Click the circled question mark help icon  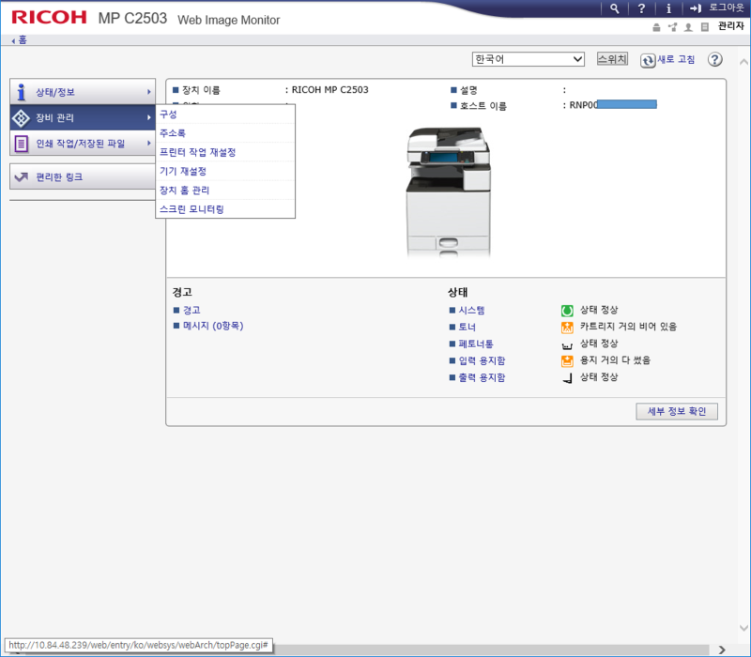715,59
